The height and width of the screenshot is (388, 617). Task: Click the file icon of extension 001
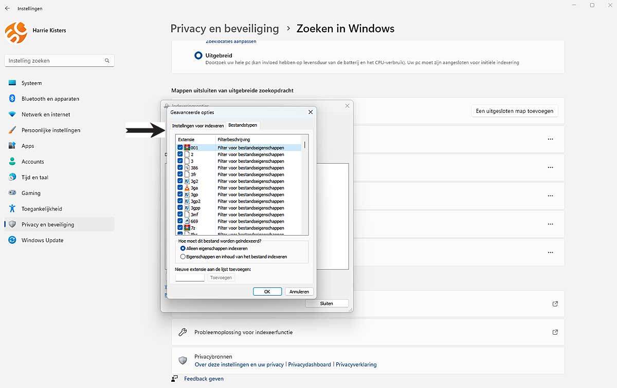187,148
